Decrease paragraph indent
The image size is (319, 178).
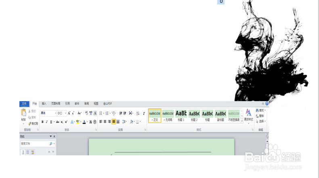click(x=121, y=113)
